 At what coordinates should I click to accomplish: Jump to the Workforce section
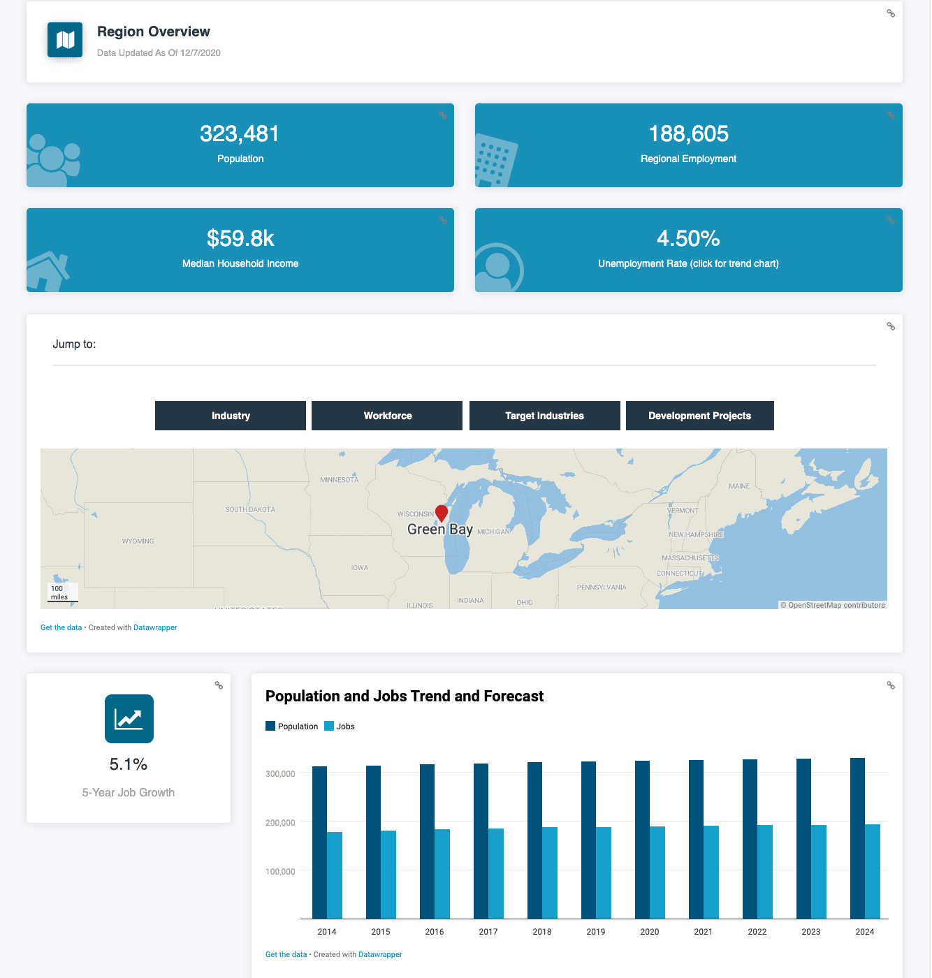pos(387,416)
